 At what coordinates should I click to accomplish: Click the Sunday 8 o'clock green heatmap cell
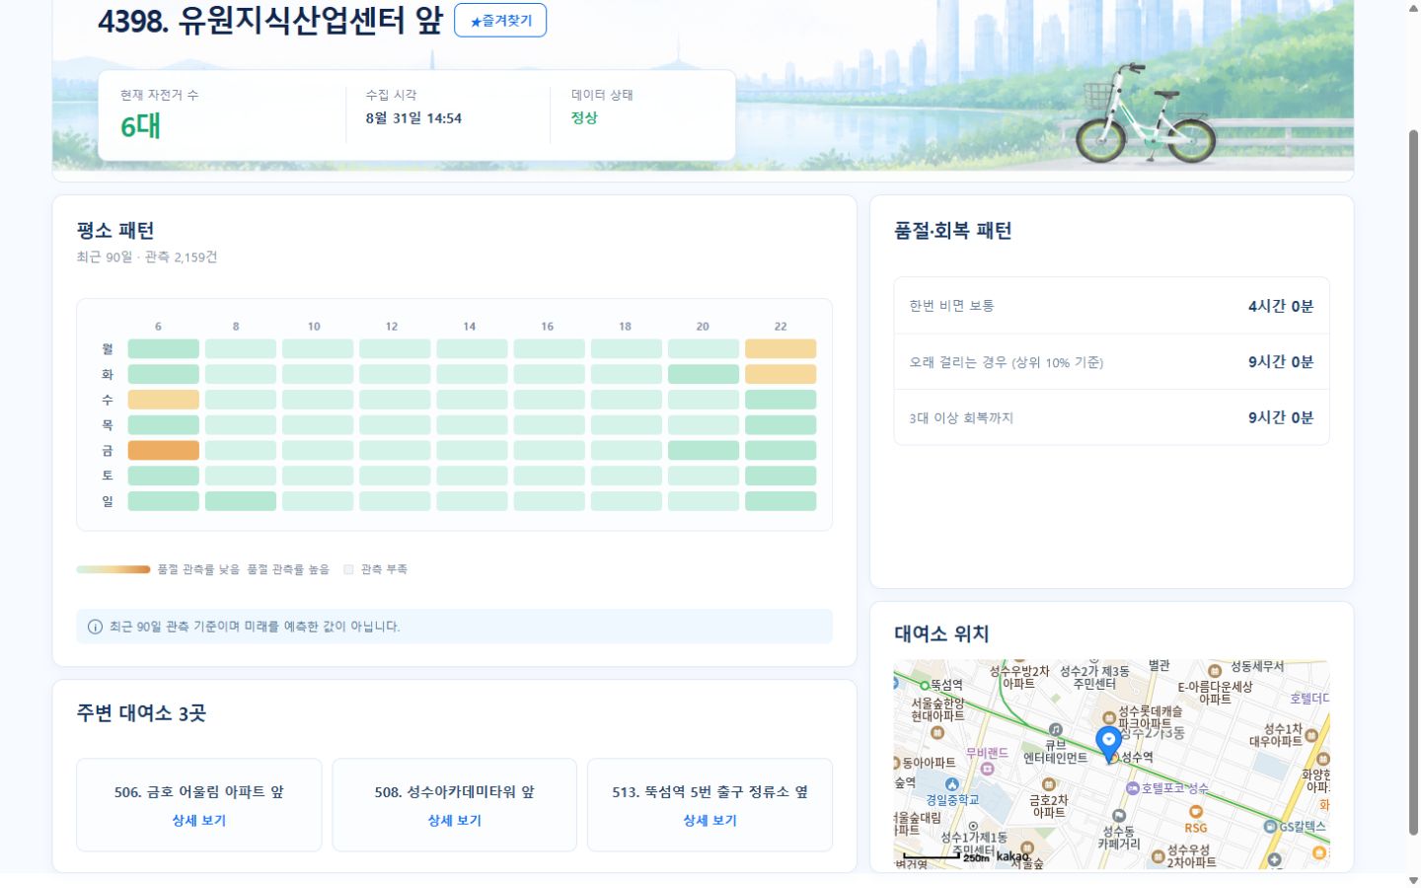pyautogui.click(x=241, y=501)
